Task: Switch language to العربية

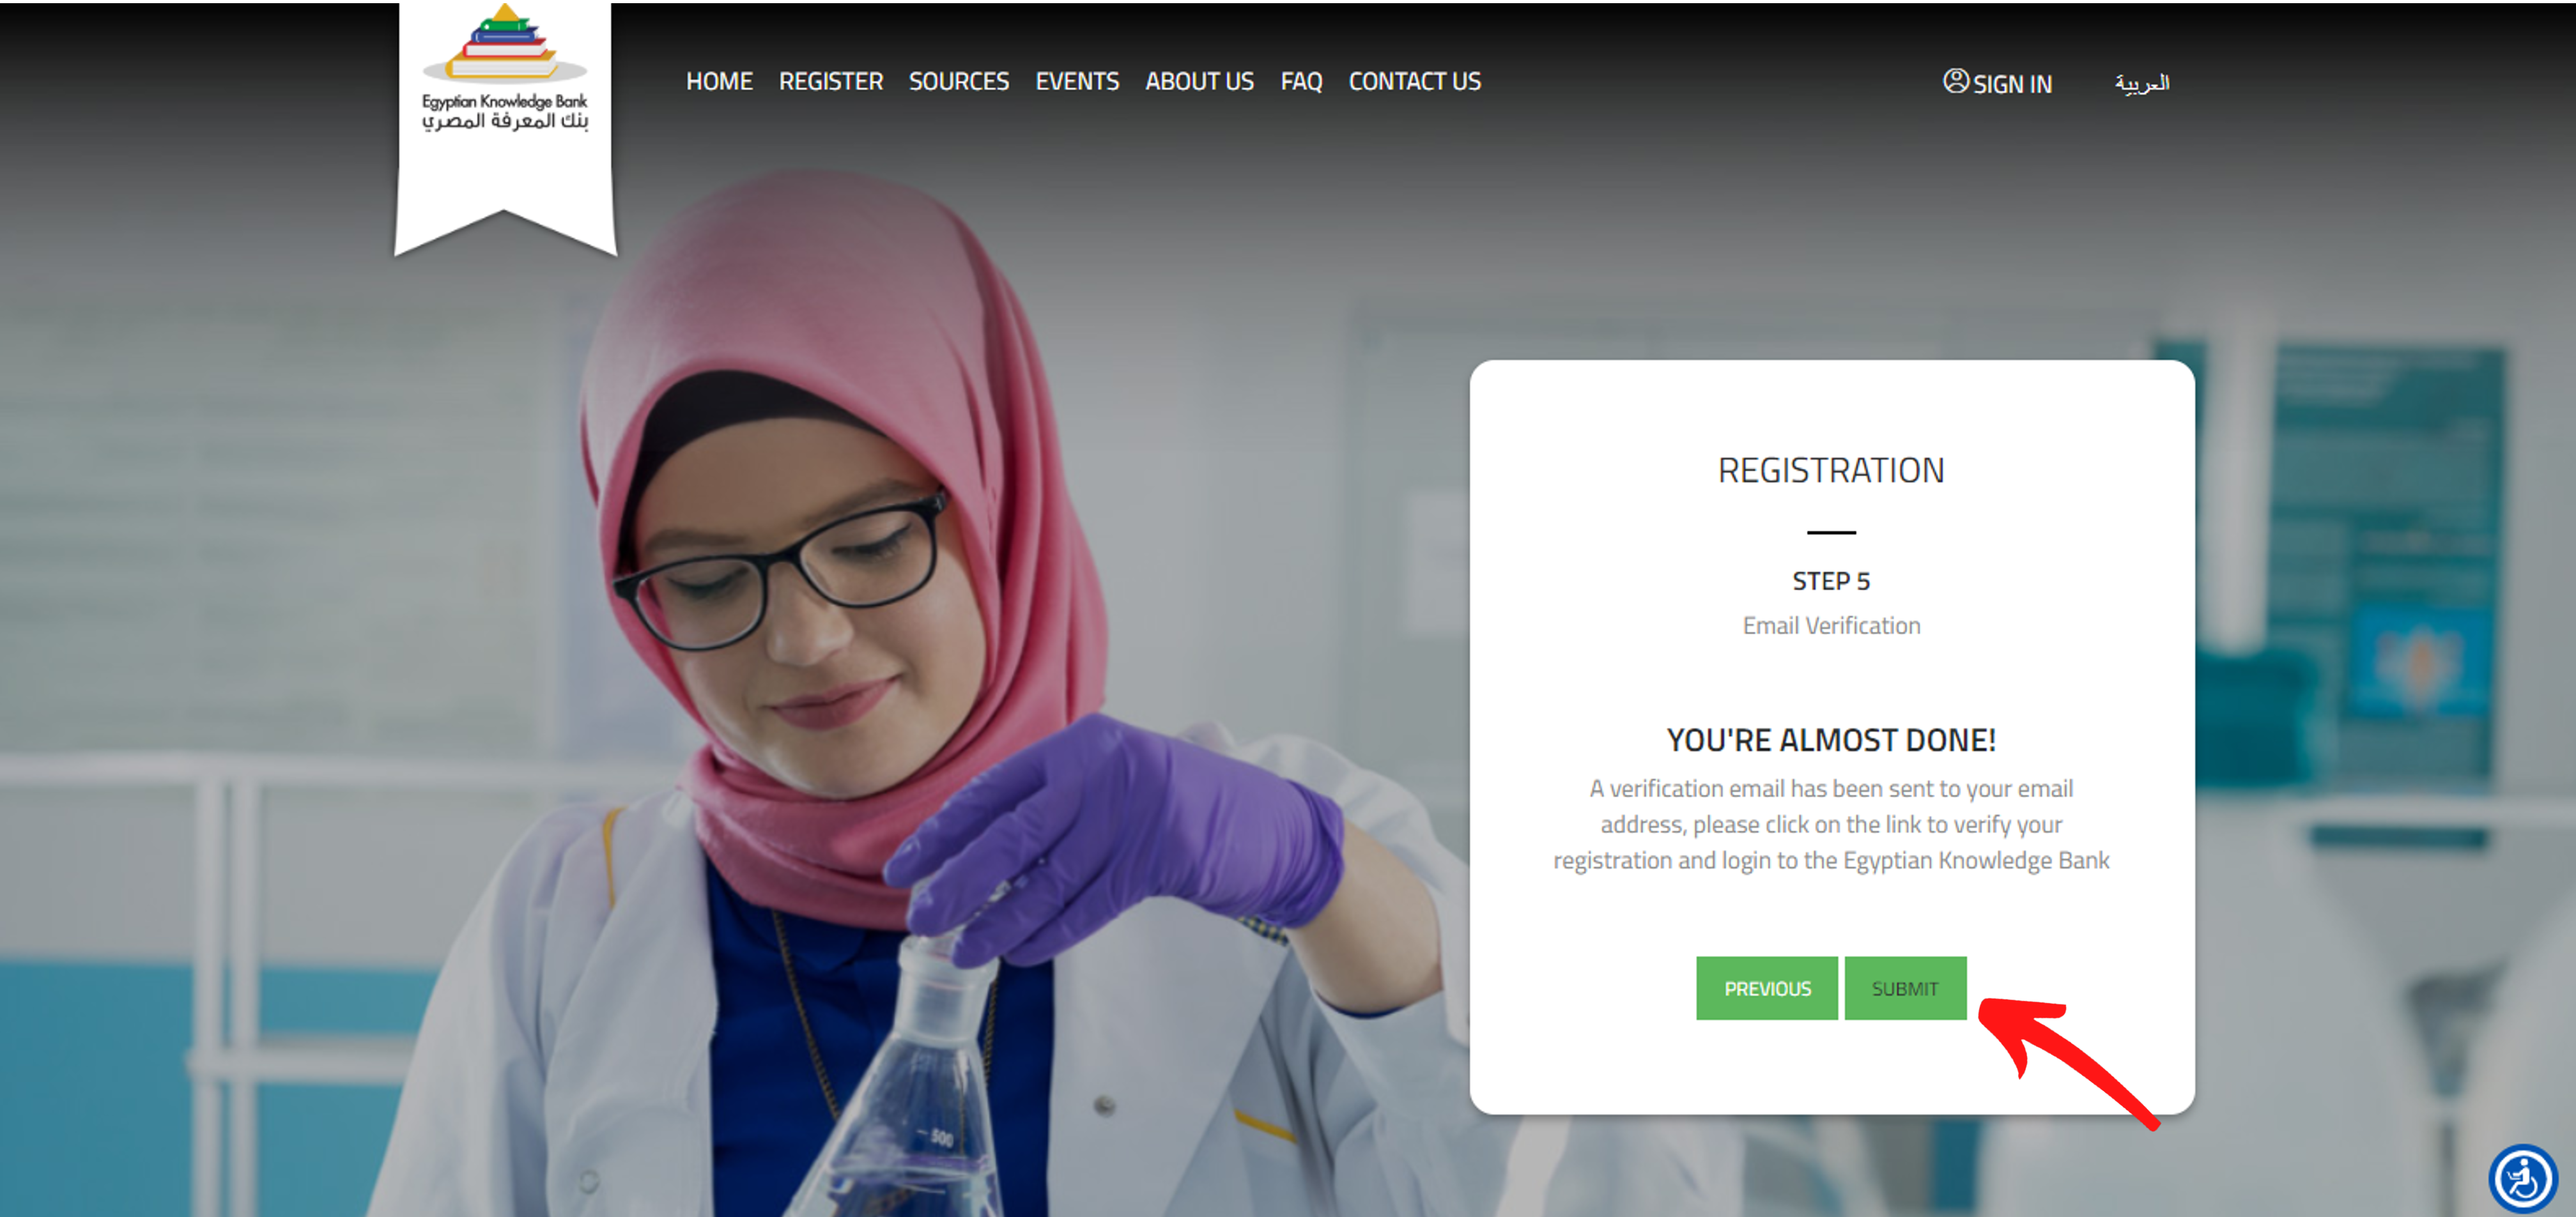Action: point(2141,83)
